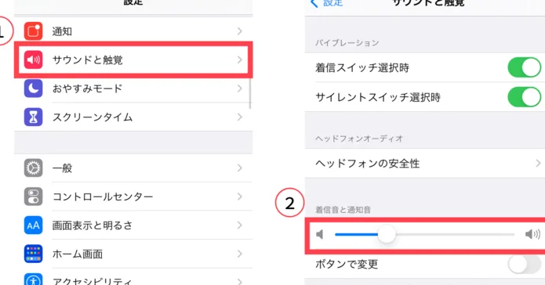Screen dimensions: 545x285
Task: Tap the 画面表示と明るさ AA icon
Action: coord(34,225)
